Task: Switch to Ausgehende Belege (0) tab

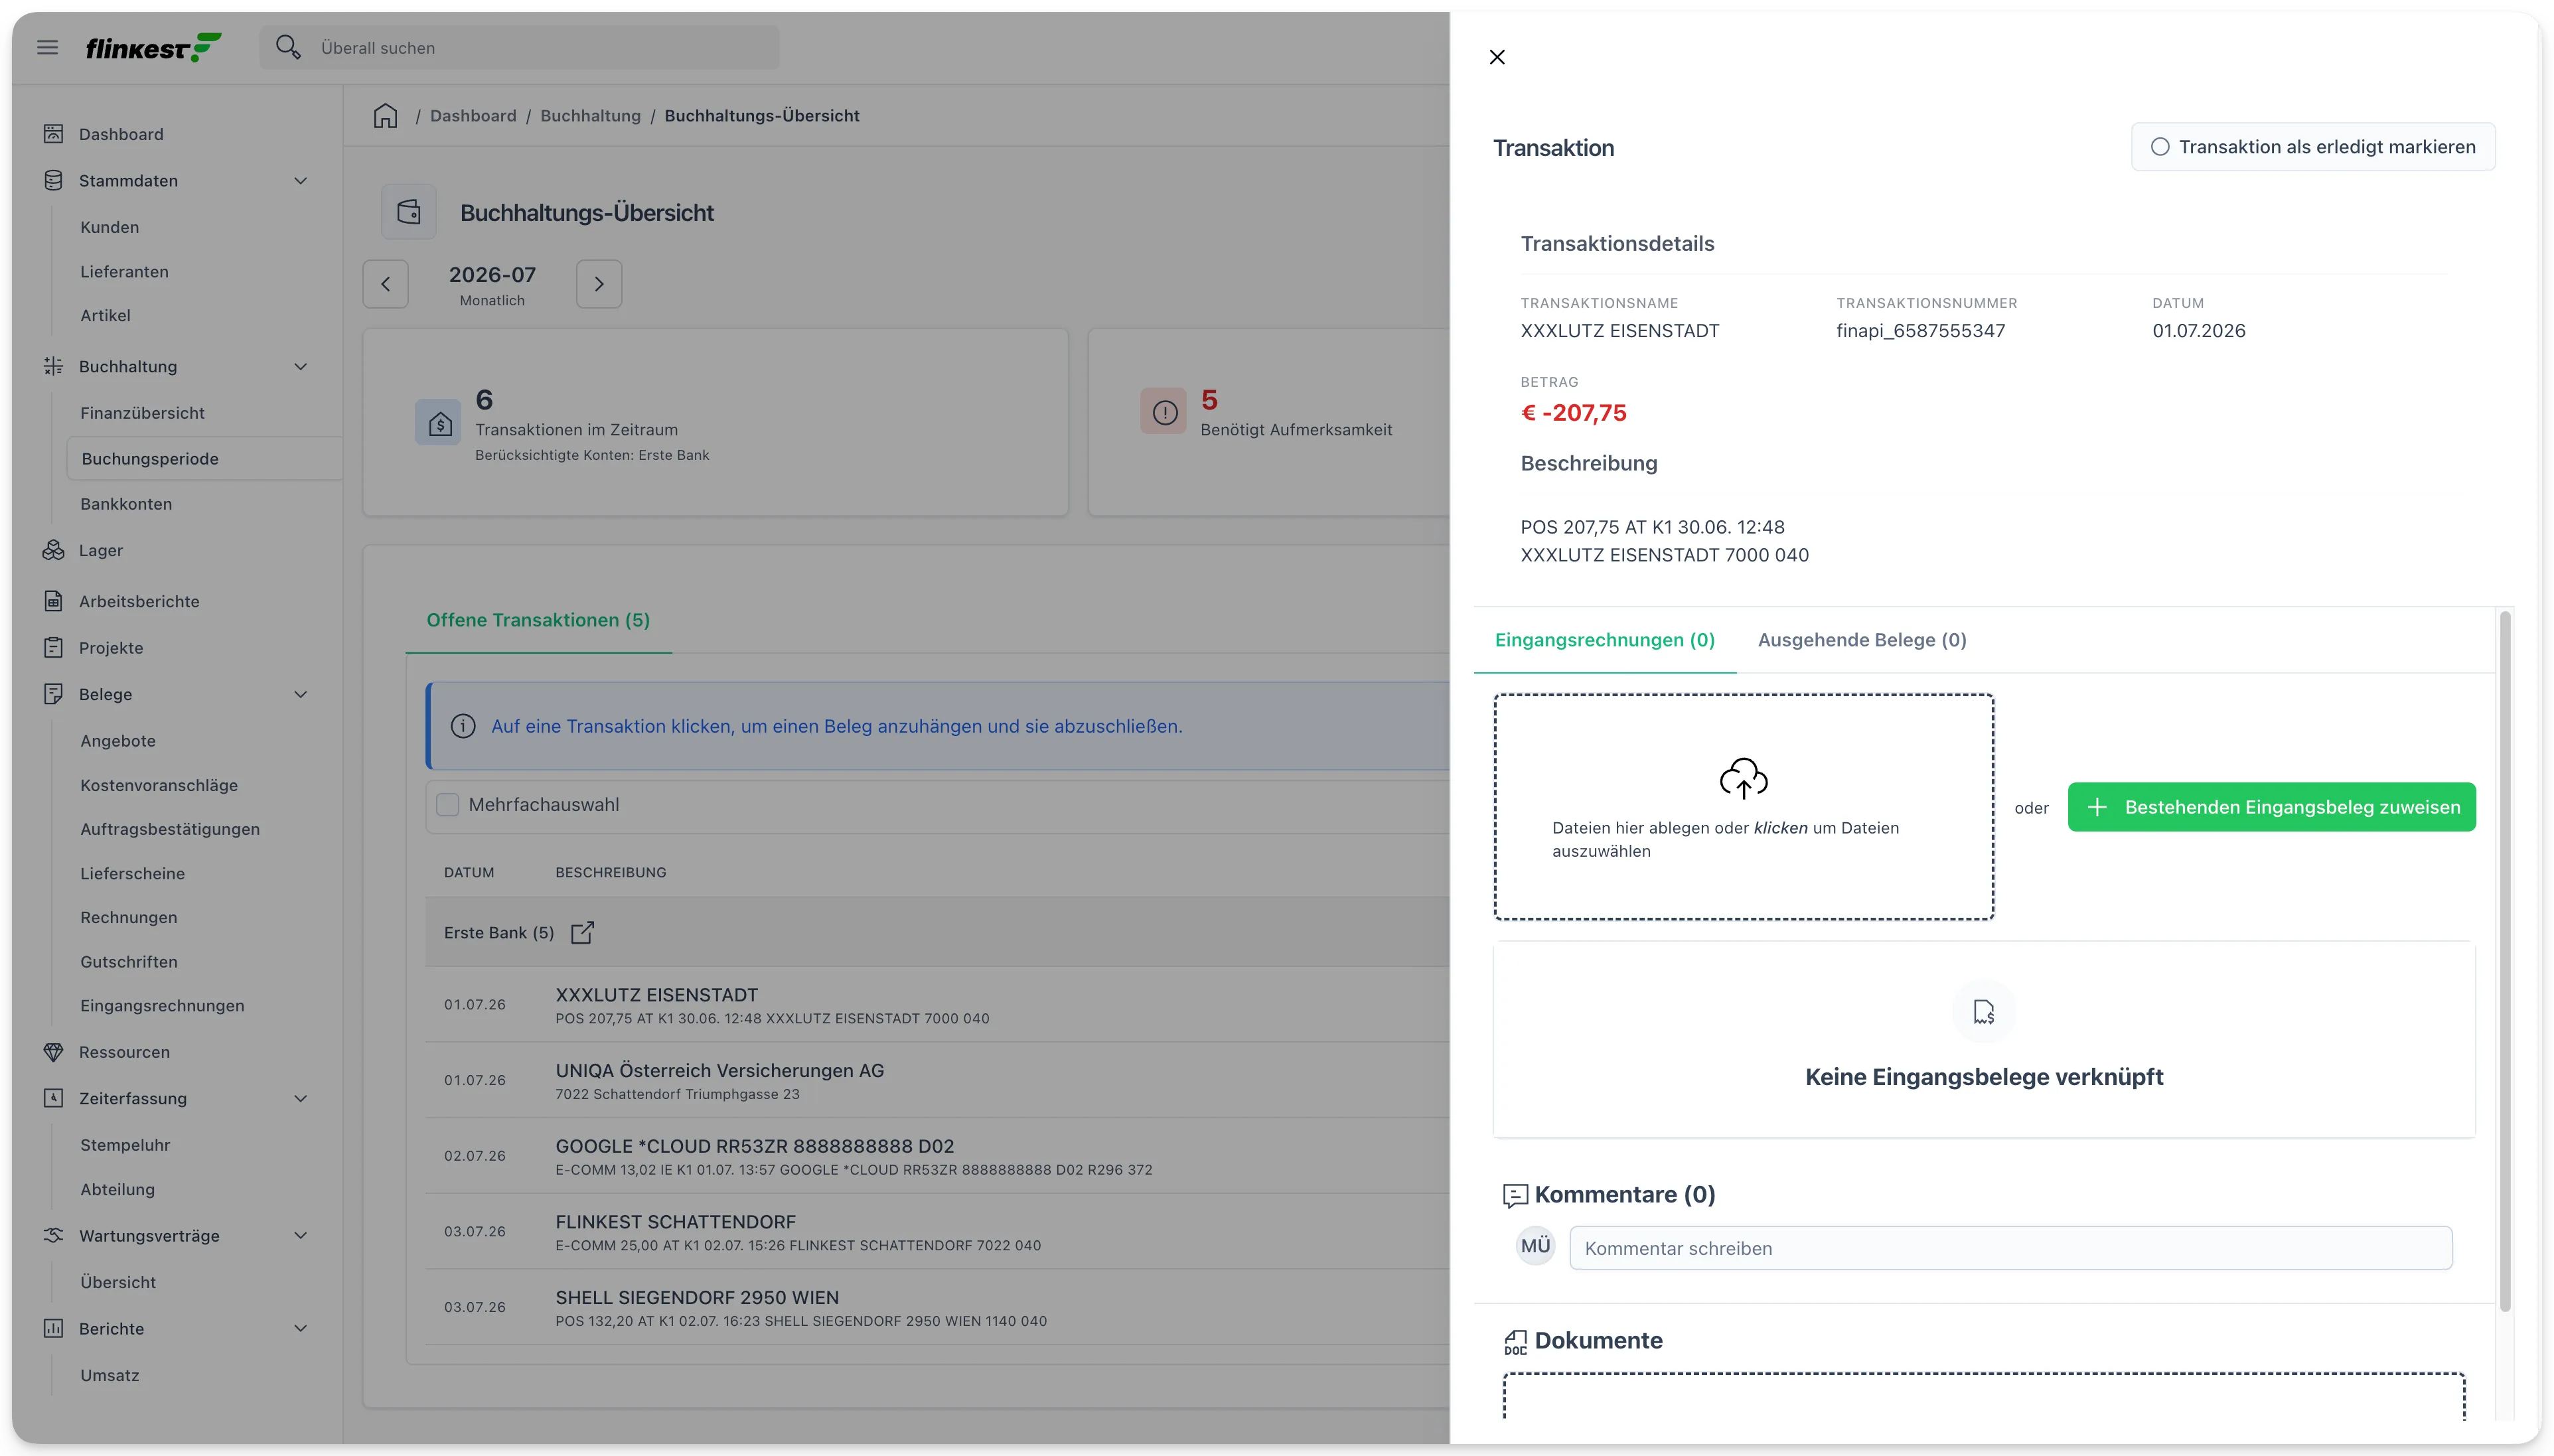Action: (x=1862, y=640)
